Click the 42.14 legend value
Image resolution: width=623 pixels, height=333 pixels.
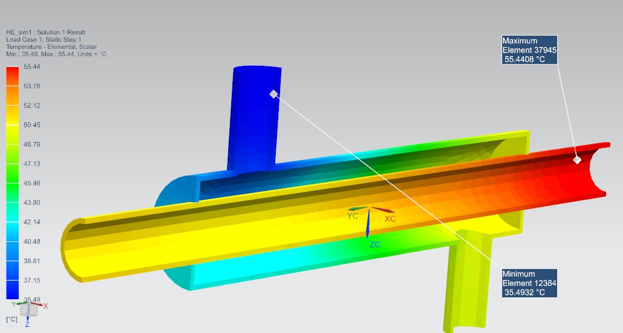(x=32, y=222)
